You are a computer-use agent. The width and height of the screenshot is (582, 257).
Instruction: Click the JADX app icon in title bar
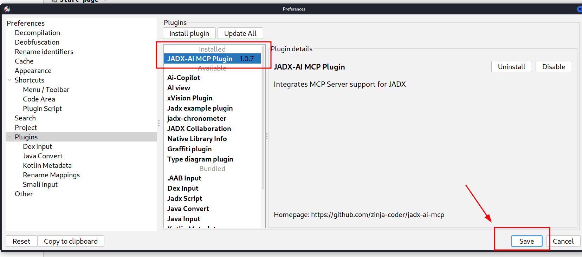(7, 9)
